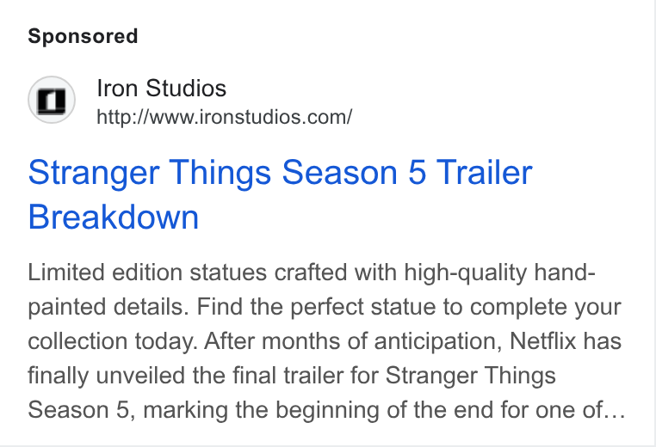Click After months of anticipation text

[353, 341]
